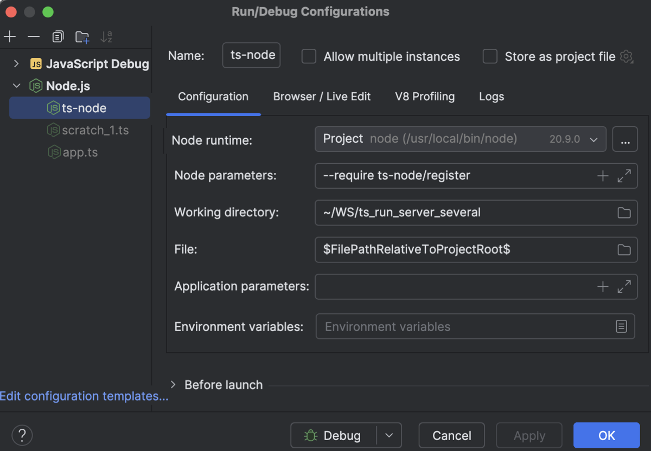Open the Debug button dropdown arrow
The width and height of the screenshot is (651, 451).
point(389,435)
